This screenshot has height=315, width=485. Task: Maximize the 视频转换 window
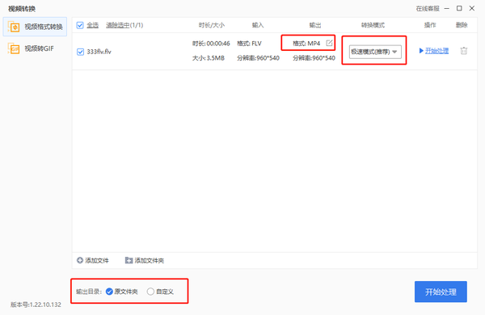tap(459, 8)
